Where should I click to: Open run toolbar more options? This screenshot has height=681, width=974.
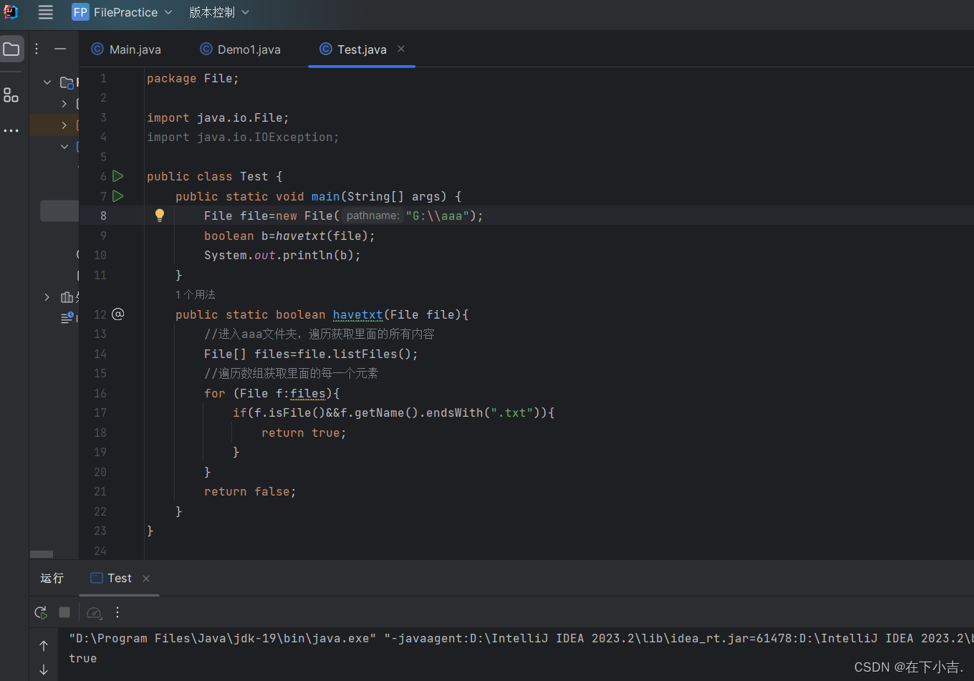coord(117,612)
